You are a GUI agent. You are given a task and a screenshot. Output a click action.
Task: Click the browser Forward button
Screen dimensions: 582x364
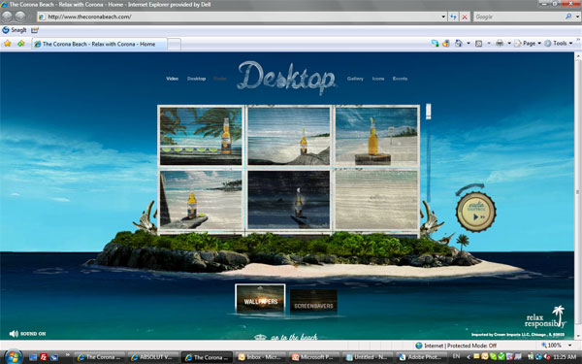[x=20, y=17]
